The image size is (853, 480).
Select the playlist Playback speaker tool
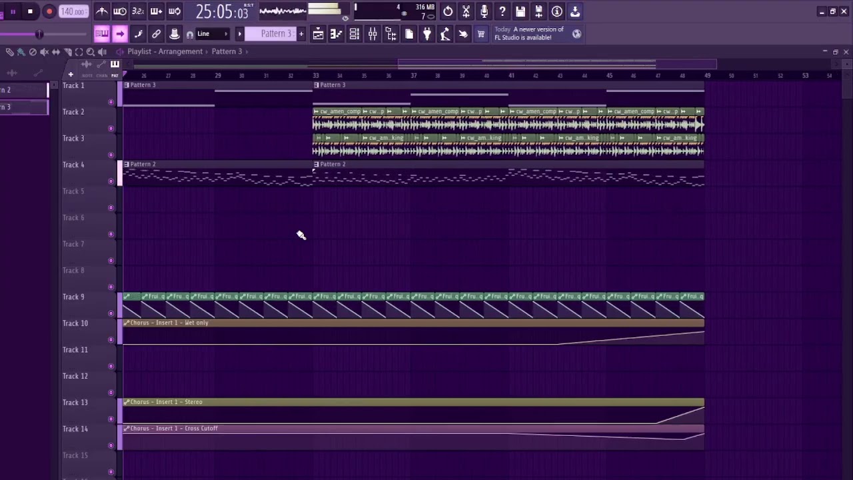click(x=102, y=51)
